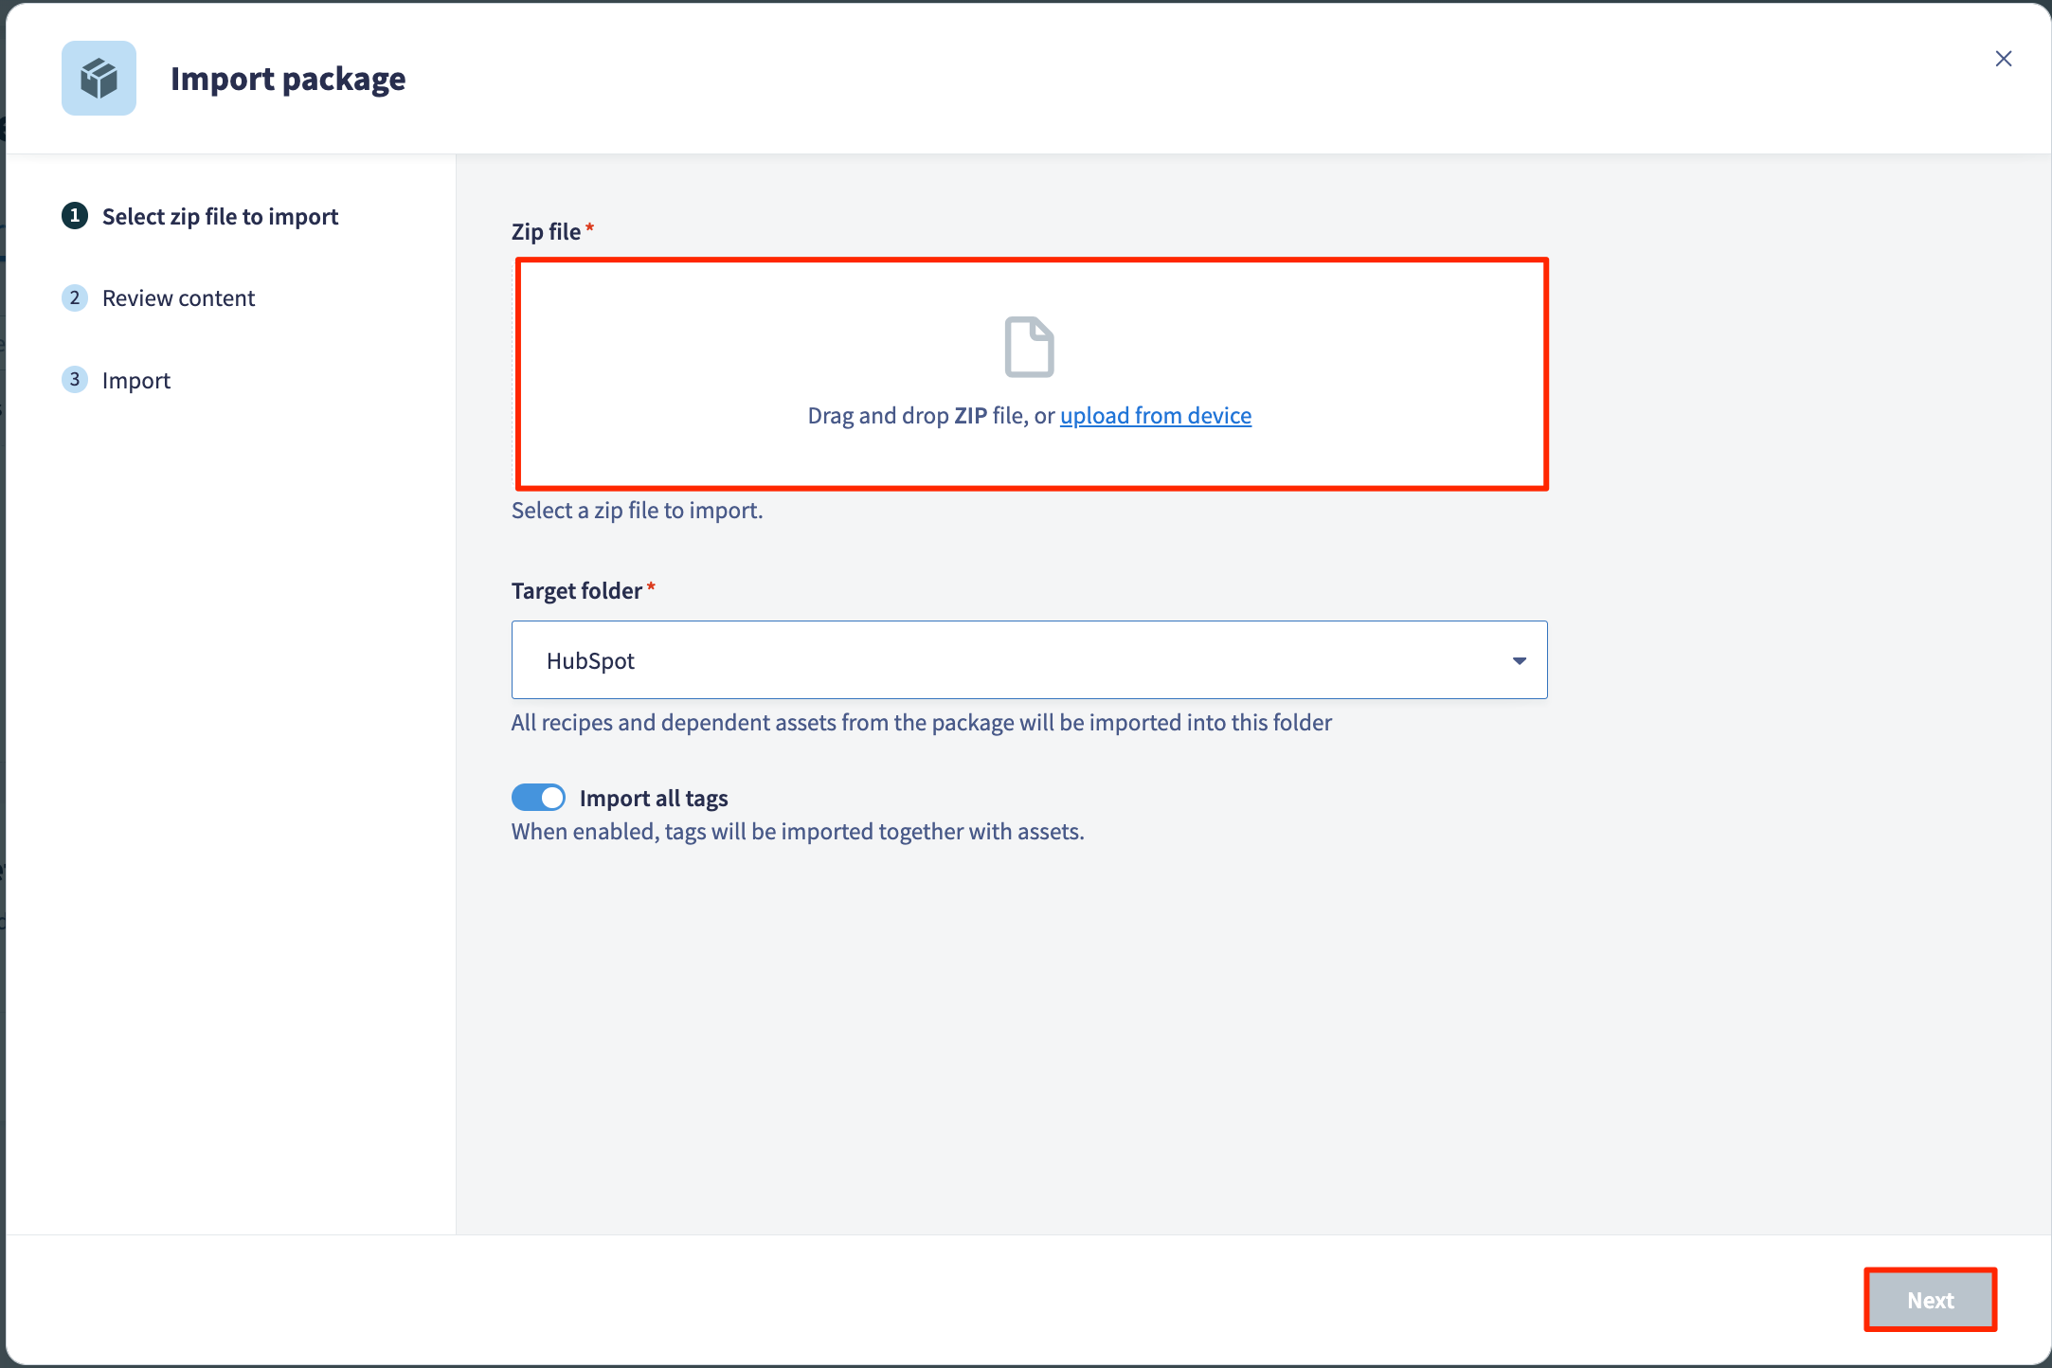
Task: Go to Review content step
Action: click(x=158, y=297)
